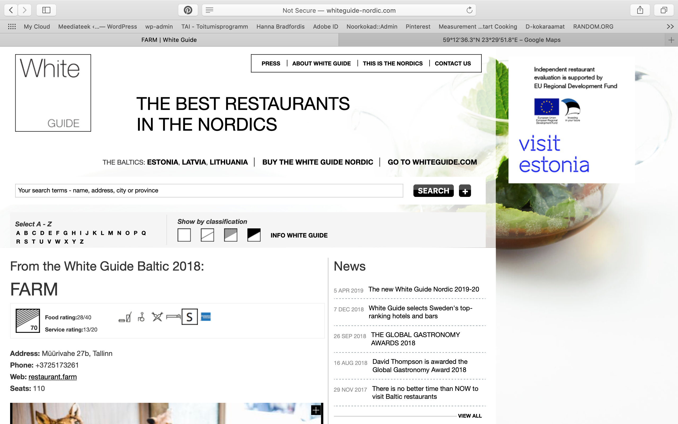Toggle the Safari sidebar icon
This screenshot has height=424, width=678.
click(46, 10)
